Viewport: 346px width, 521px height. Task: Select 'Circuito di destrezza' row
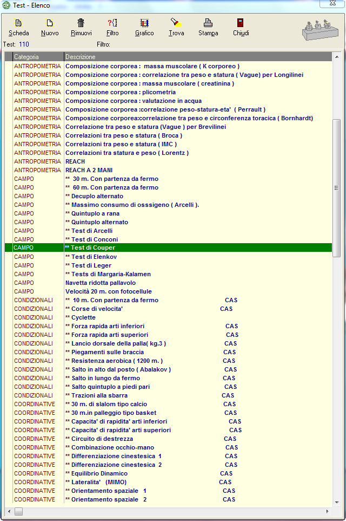click(x=168, y=439)
